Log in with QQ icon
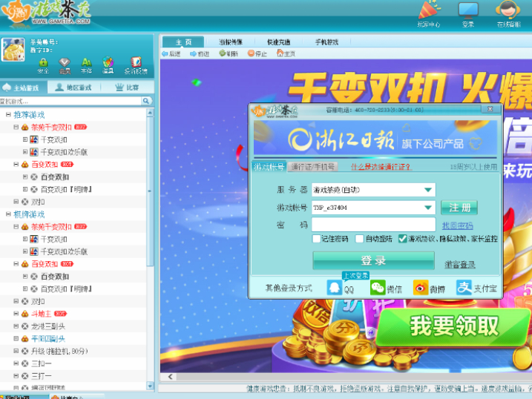The image size is (532, 399). (334, 288)
